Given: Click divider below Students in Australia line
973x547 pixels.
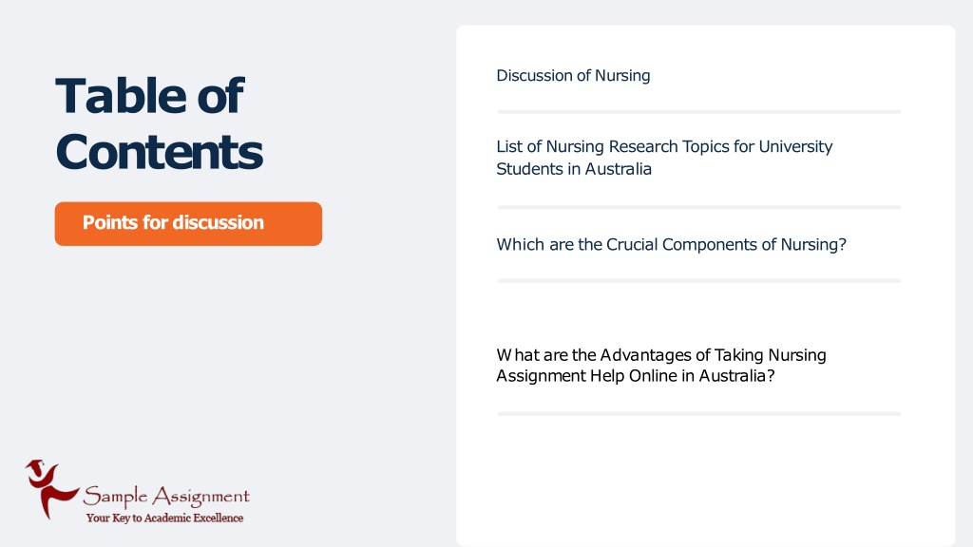Looking at the screenshot, I should click(x=698, y=207).
